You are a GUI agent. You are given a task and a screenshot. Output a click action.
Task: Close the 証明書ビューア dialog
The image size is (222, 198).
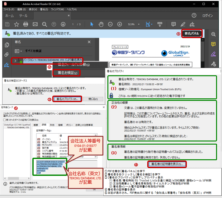coord(104,107)
